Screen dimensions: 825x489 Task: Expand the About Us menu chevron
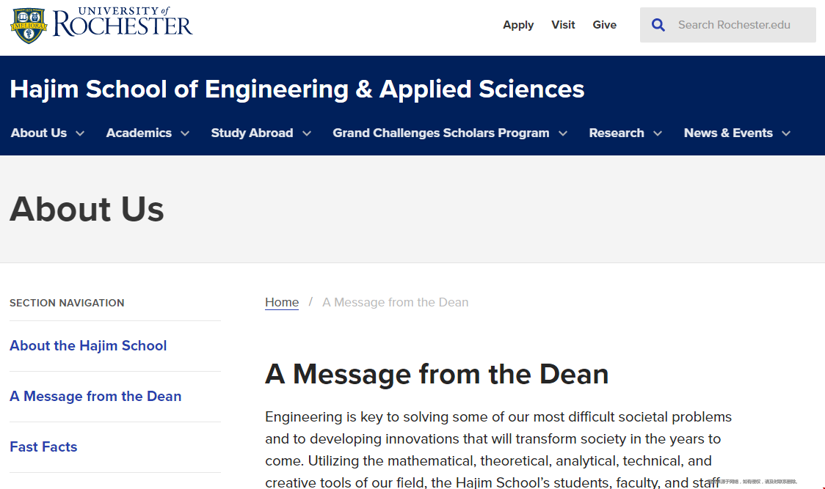(80, 133)
